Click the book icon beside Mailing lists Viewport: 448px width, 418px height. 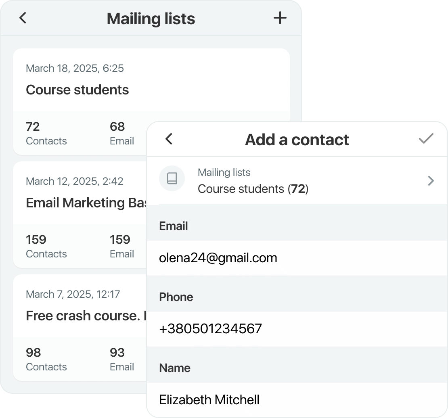172,178
